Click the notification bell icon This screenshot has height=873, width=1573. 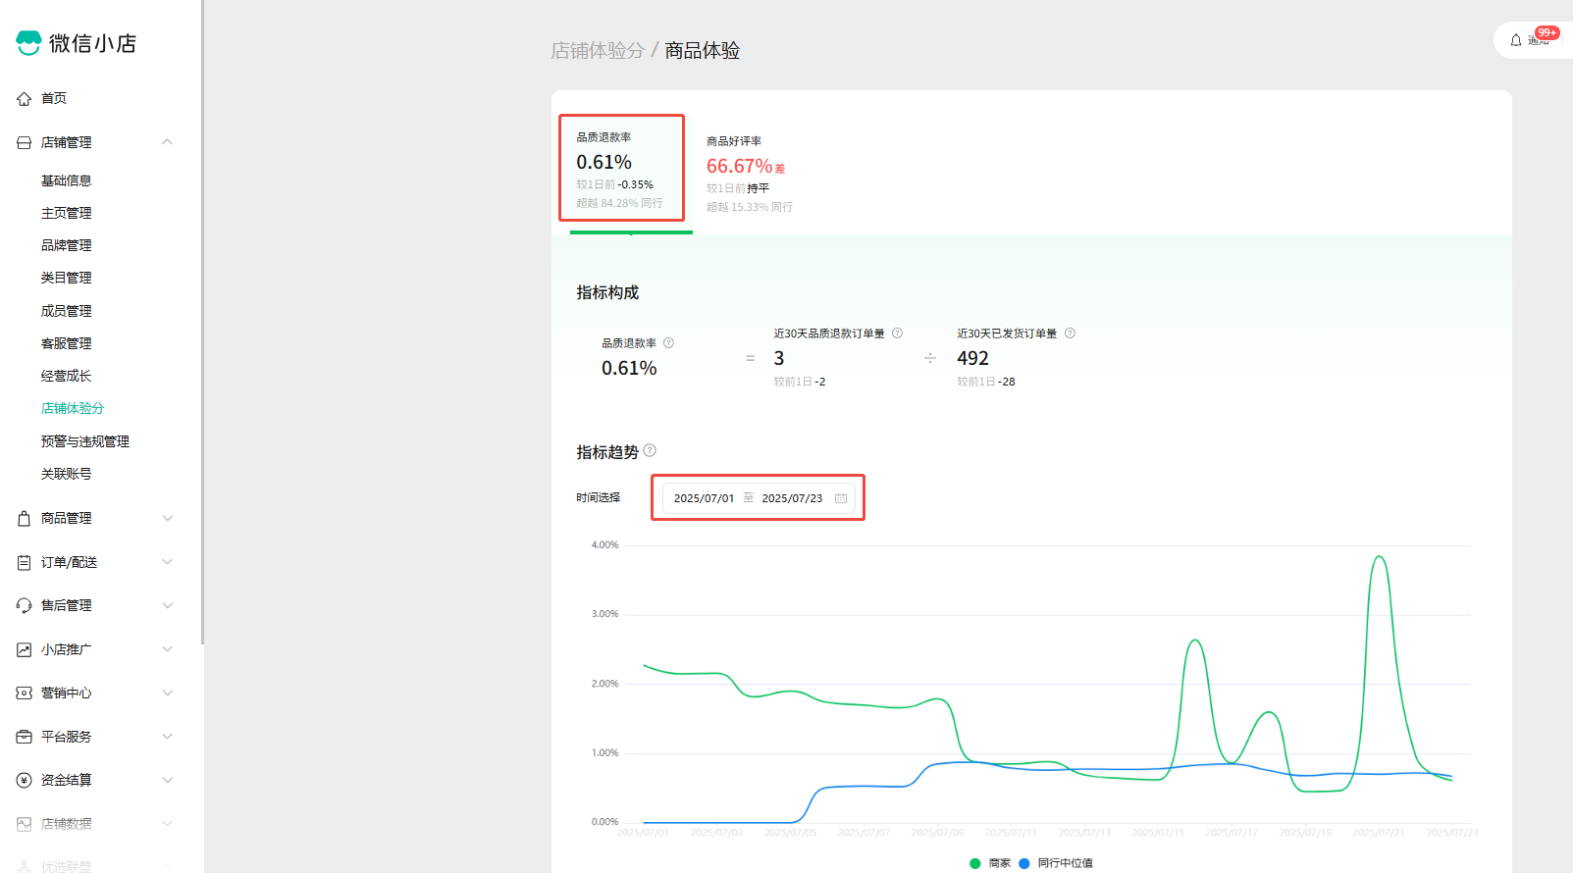click(1516, 40)
